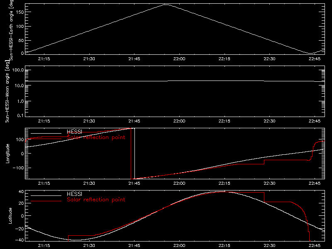The width and height of the screenshot is (332, 249).
Task: Click the Latitude axis title
Action: 10,216
